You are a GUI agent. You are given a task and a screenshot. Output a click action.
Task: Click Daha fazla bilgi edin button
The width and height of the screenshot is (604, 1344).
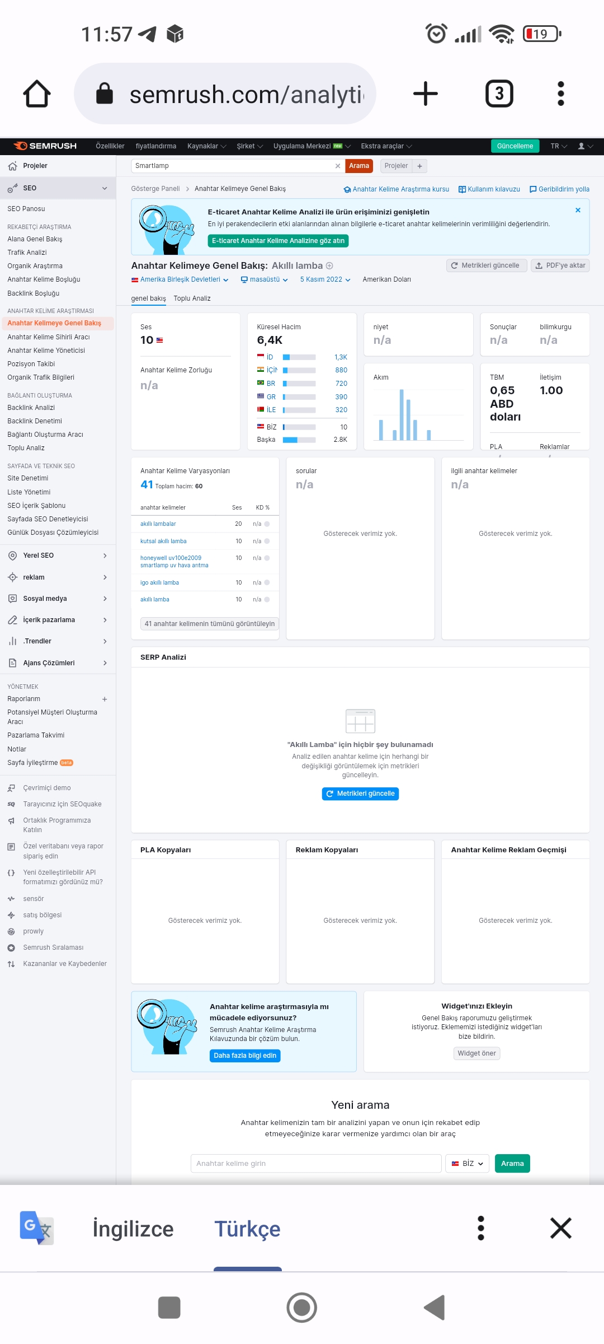point(245,1056)
